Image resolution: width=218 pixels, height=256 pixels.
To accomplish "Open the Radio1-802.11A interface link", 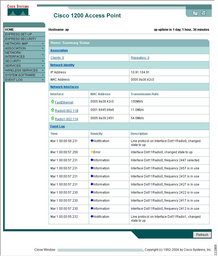I will point(66,119).
